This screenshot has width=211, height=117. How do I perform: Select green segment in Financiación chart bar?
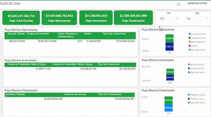169,100
